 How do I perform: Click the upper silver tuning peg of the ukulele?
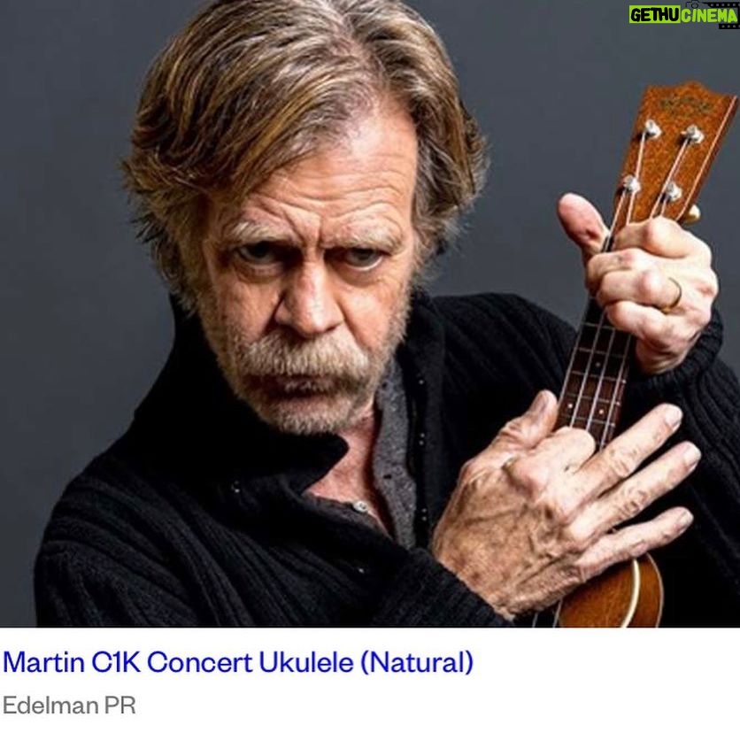click(652, 127)
